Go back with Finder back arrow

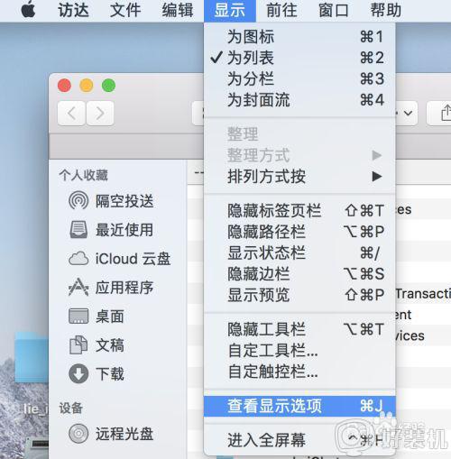point(71,114)
